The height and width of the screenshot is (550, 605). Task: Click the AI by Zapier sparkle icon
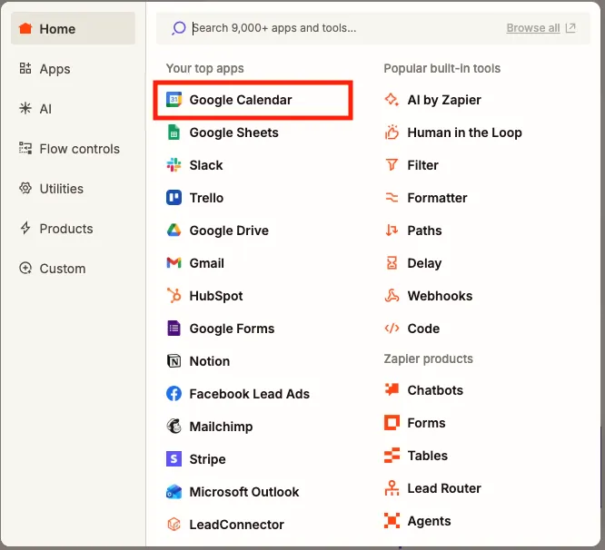click(x=392, y=100)
